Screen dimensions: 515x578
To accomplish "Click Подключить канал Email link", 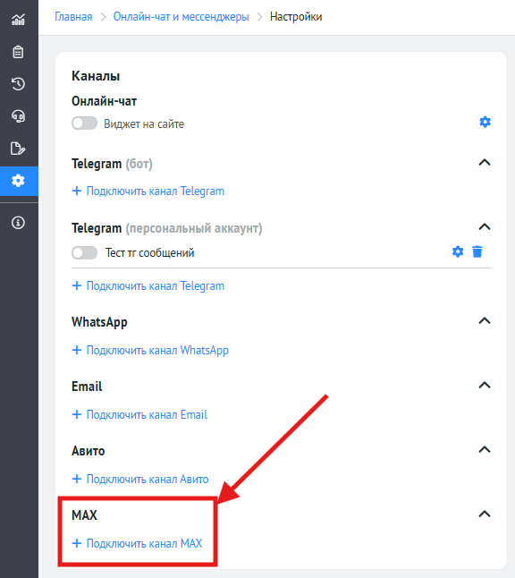I will coord(139,414).
